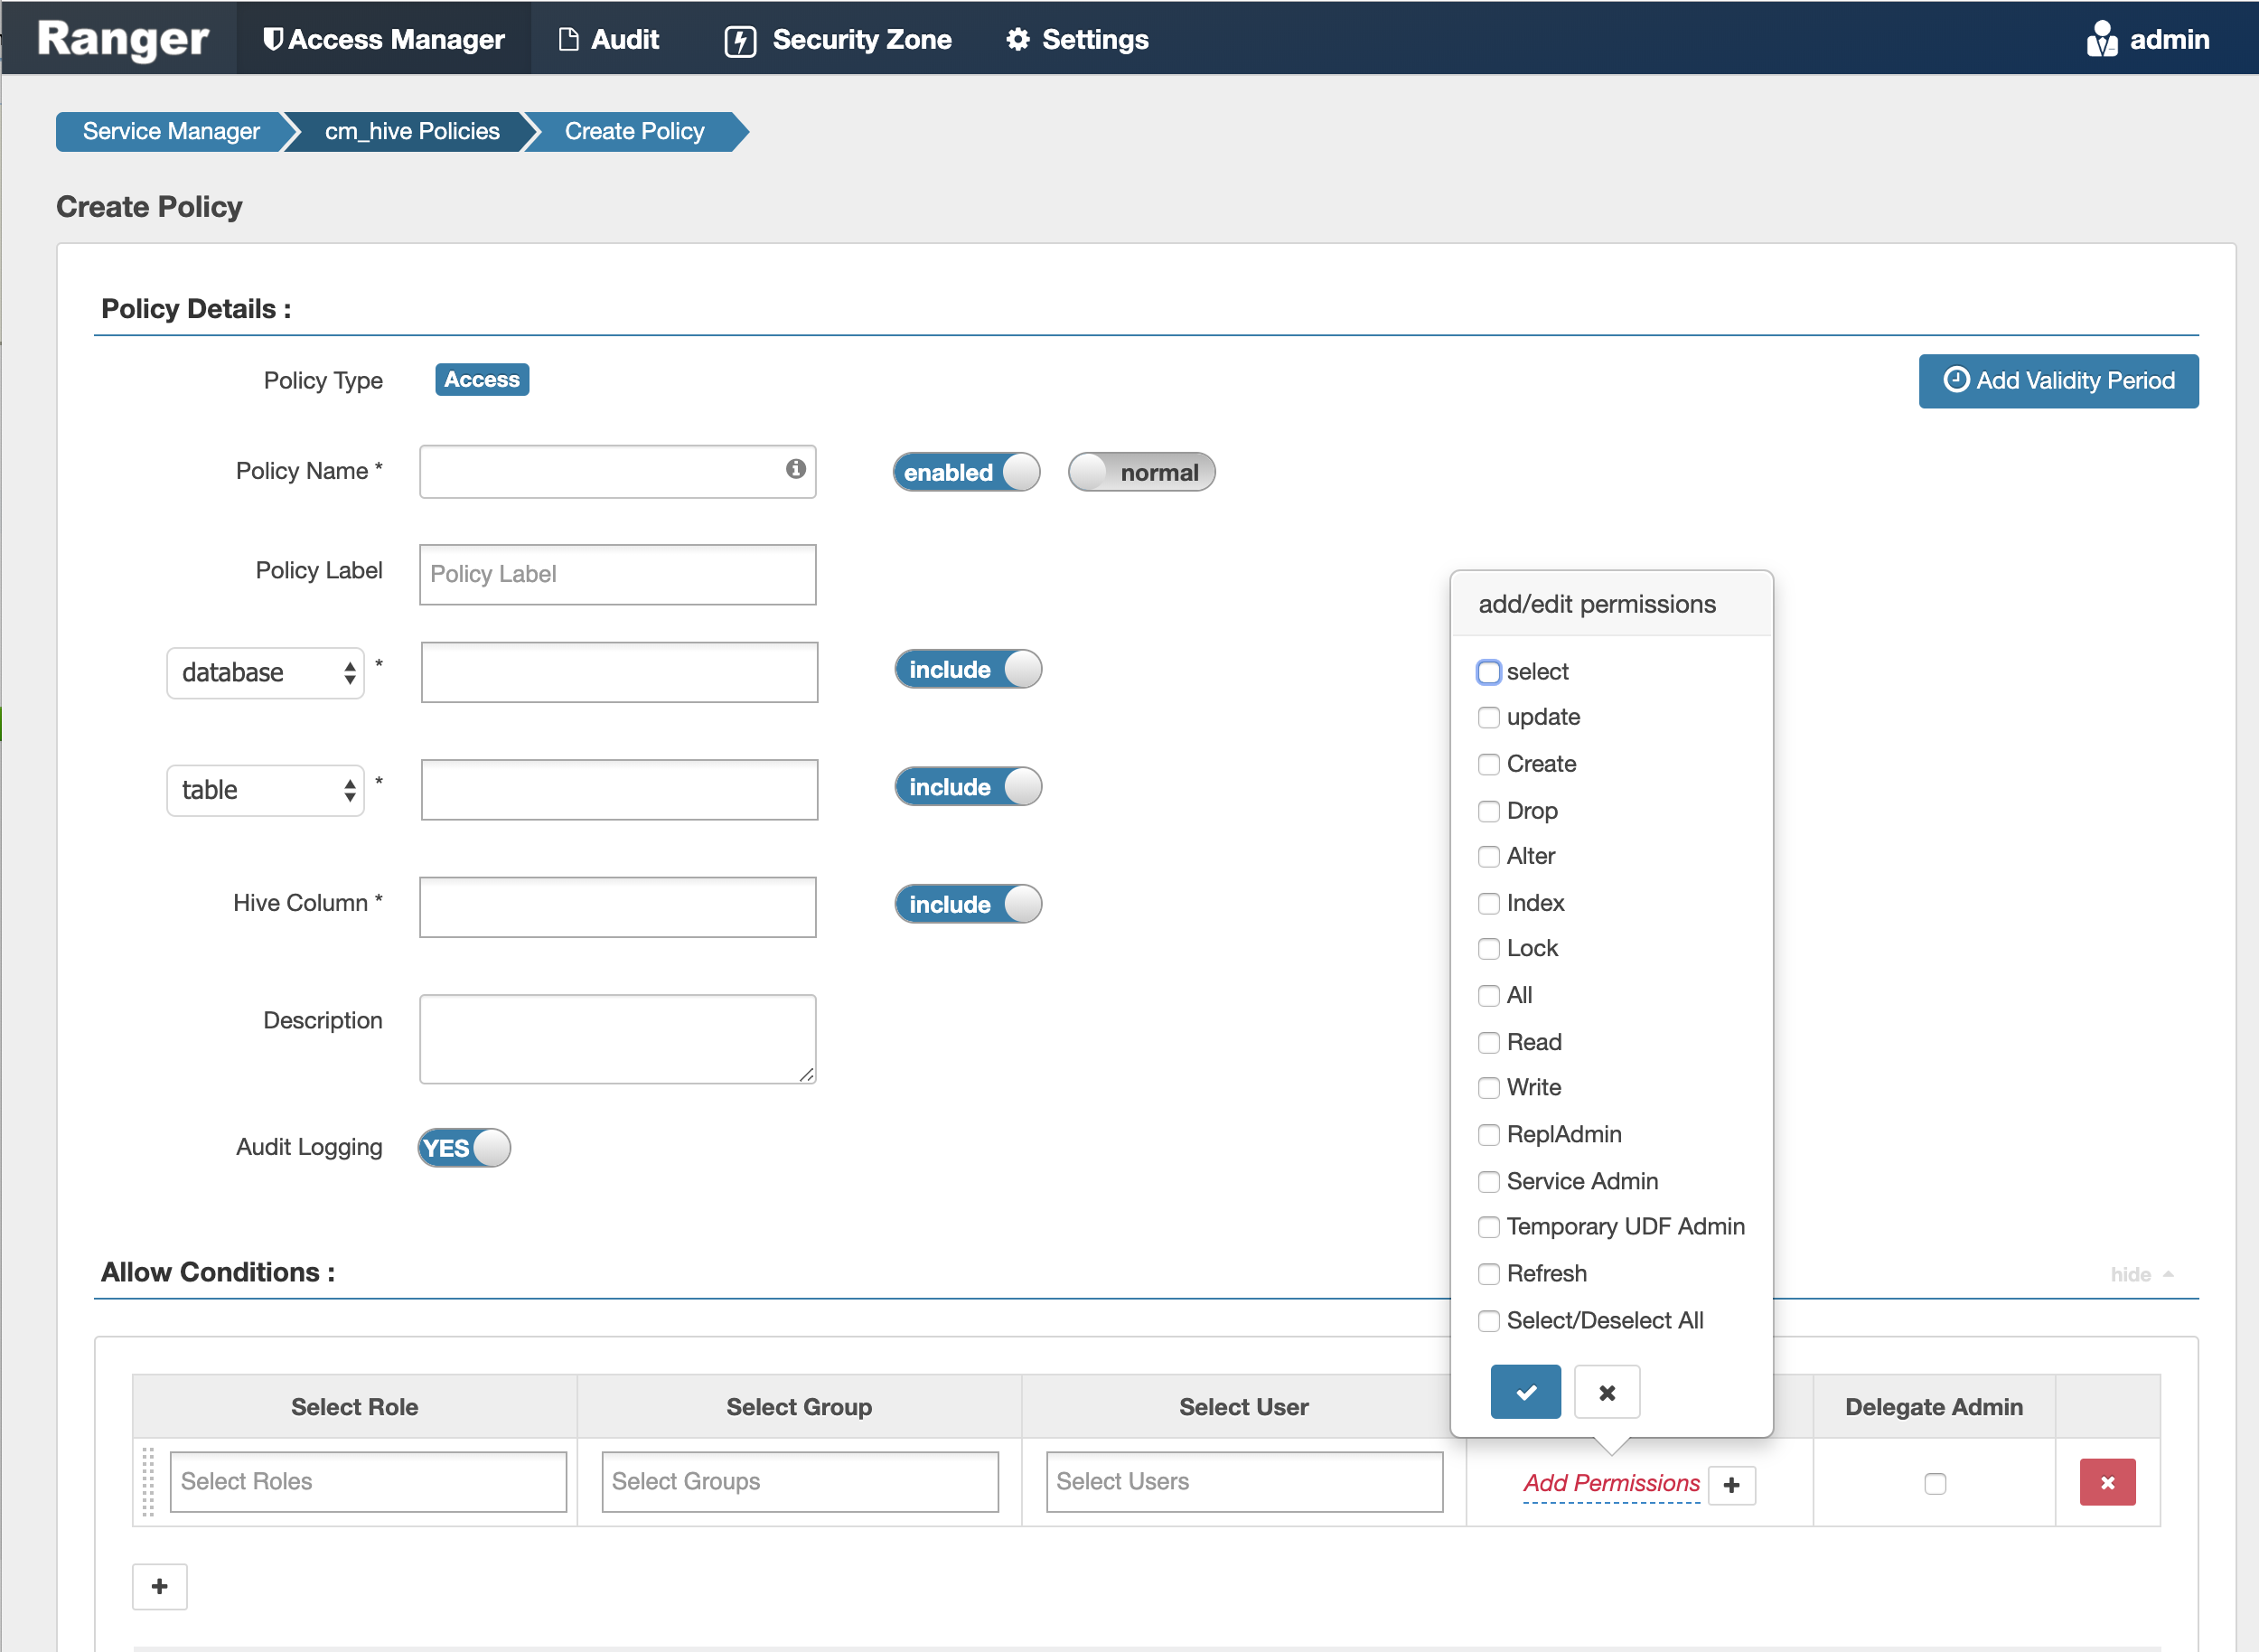Open the table resource type dropdown
Screen dimensions: 2259x1652
pyautogui.click(x=265, y=790)
